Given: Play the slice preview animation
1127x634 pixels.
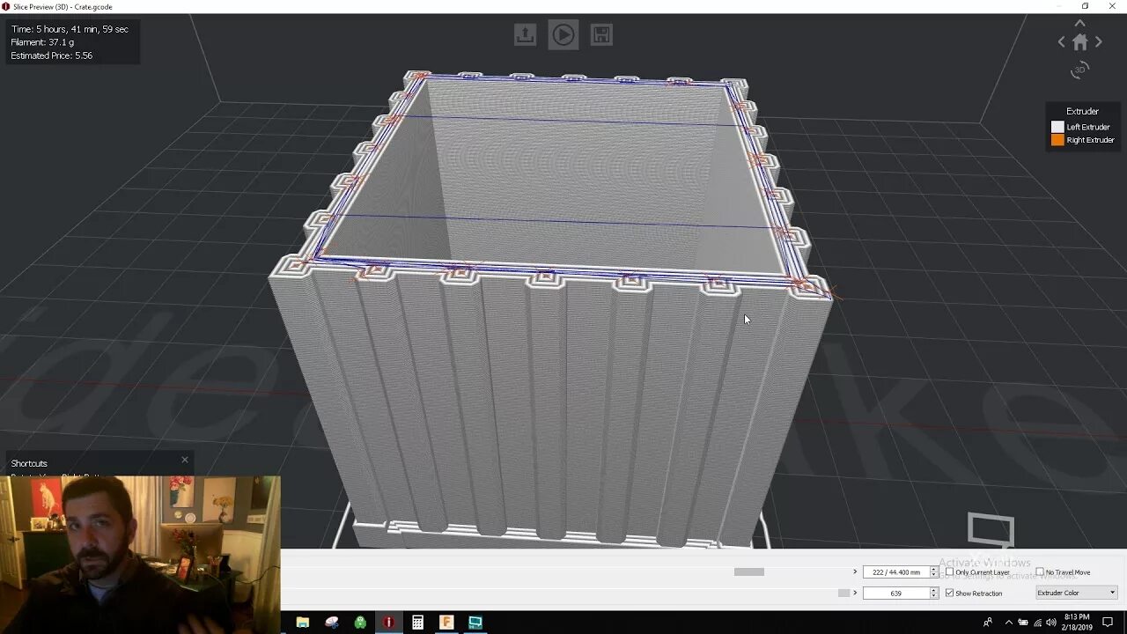Looking at the screenshot, I should click(x=563, y=34).
